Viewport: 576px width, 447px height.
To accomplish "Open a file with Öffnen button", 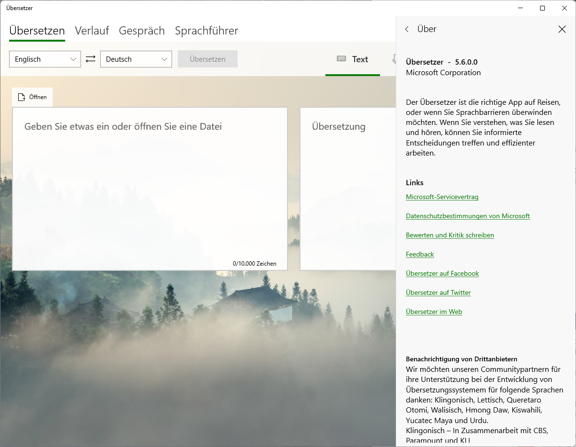I will tap(33, 97).
